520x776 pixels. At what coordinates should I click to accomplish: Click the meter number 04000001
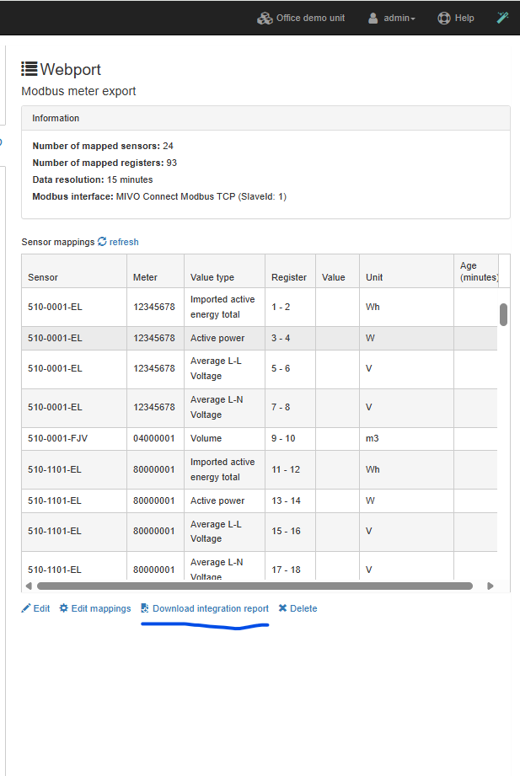click(x=156, y=438)
